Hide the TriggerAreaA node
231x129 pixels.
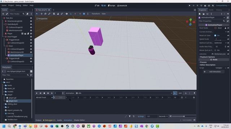pyautogui.click(x=31, y=40)
